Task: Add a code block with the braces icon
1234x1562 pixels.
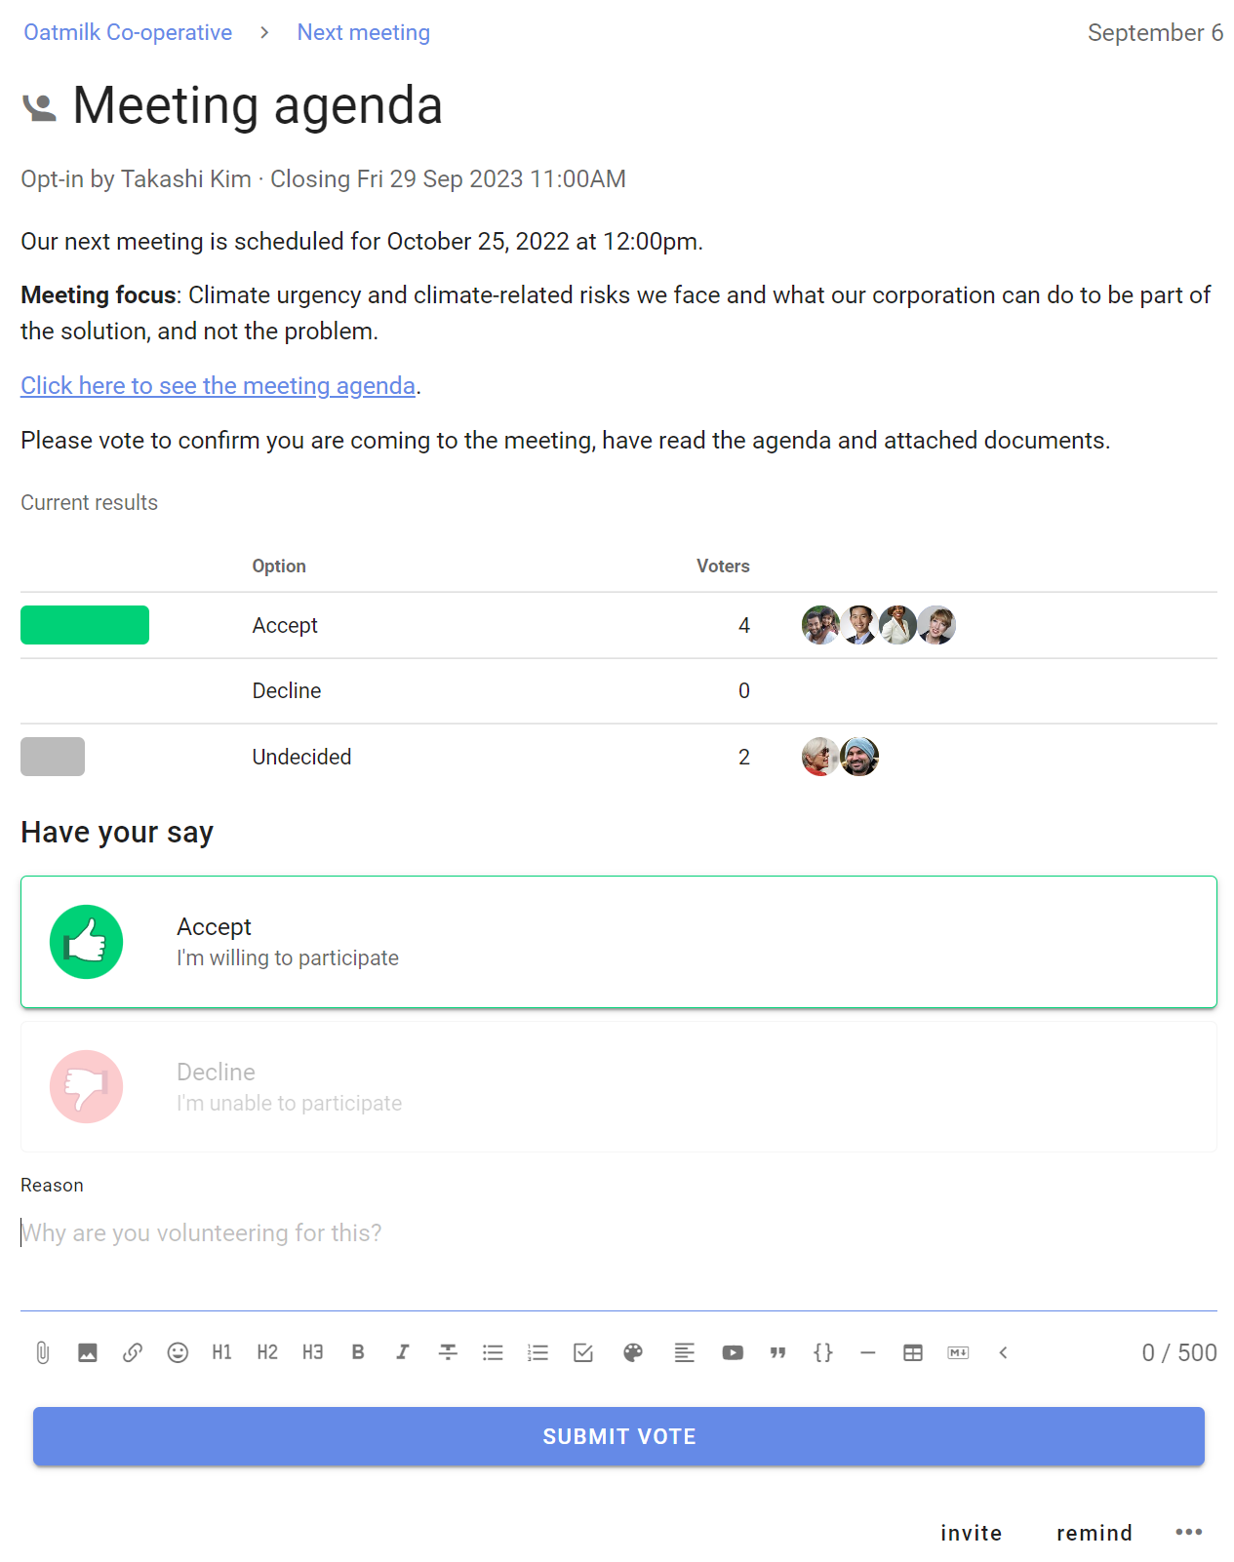Action: [x=822, y=1352]
